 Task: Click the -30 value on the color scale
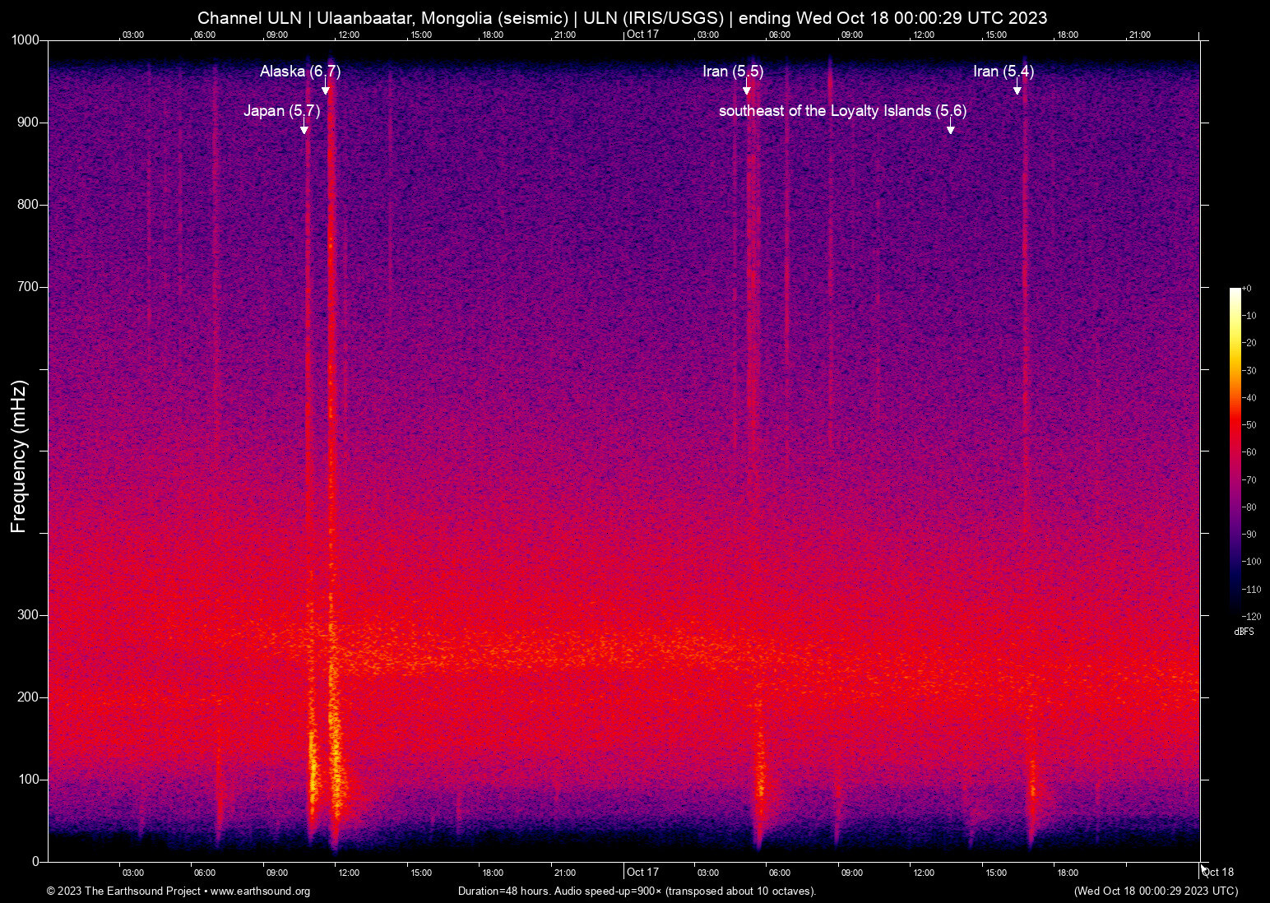coord(1249,371)
